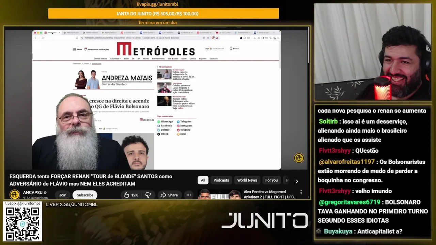Click the Metrópoles logo
Screen dimensions: 436x245
156,49
